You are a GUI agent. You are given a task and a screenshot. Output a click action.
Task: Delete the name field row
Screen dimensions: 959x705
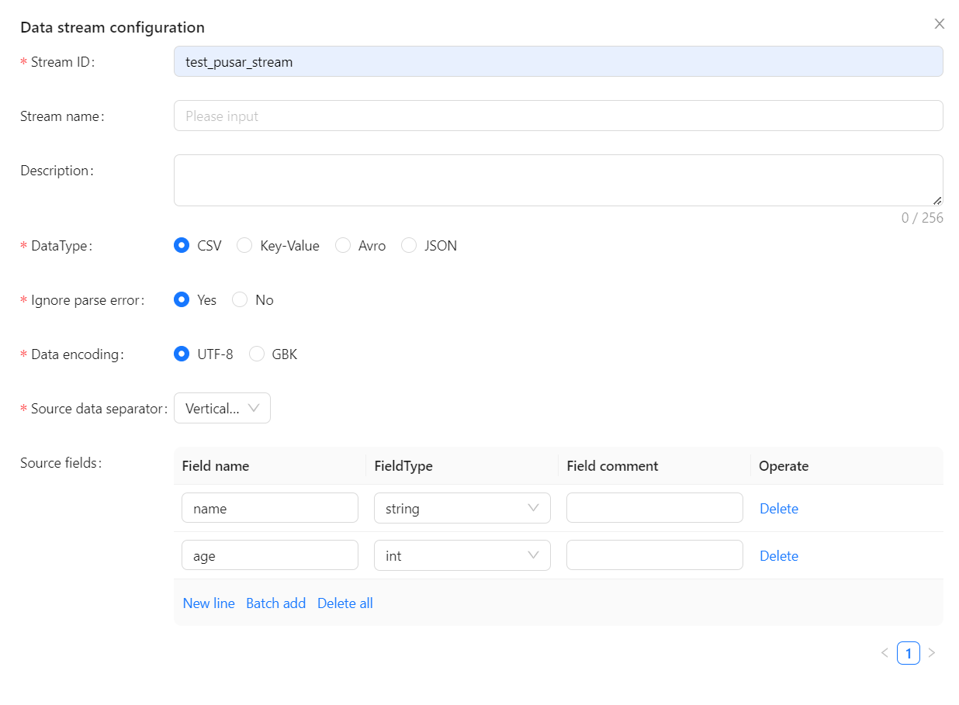coord(778,509)
